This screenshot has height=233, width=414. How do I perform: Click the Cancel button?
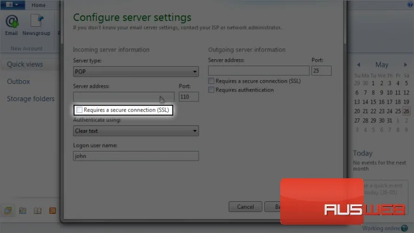(x=245, y=207)
